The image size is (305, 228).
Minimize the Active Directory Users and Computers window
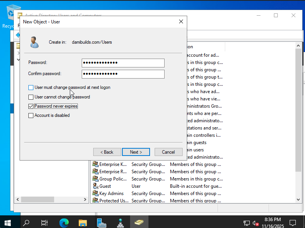click(259, 15)
